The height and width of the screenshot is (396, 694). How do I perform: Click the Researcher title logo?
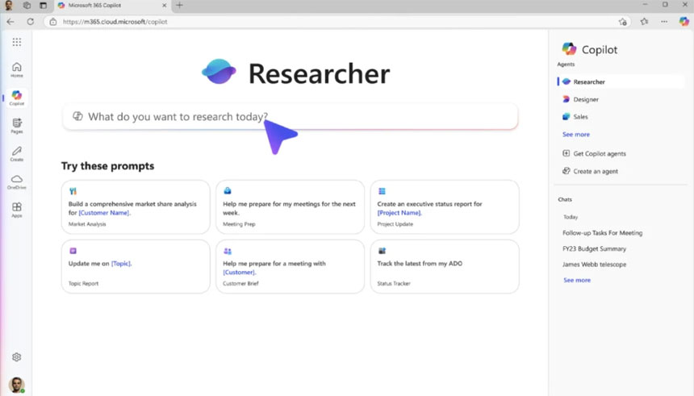[x=219, y=72]
